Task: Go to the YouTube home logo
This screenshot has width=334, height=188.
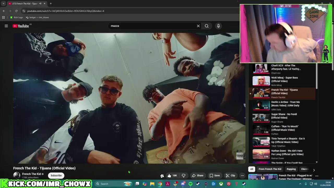Action: coord(21,26)
